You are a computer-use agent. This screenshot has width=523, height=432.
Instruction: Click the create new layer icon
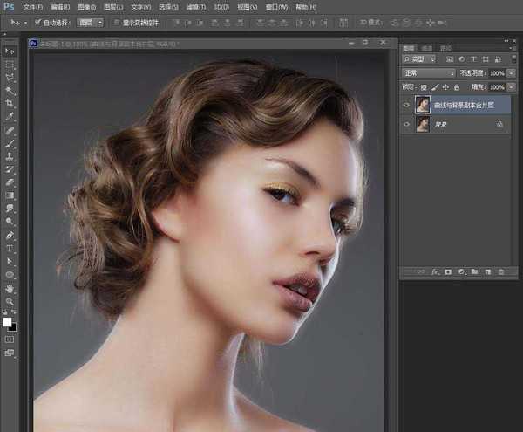tap(487, 272)
